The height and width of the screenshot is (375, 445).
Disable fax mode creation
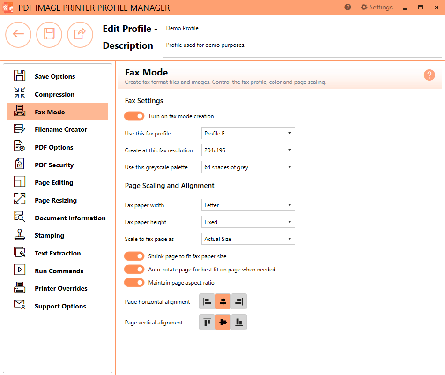click(134, 116)
